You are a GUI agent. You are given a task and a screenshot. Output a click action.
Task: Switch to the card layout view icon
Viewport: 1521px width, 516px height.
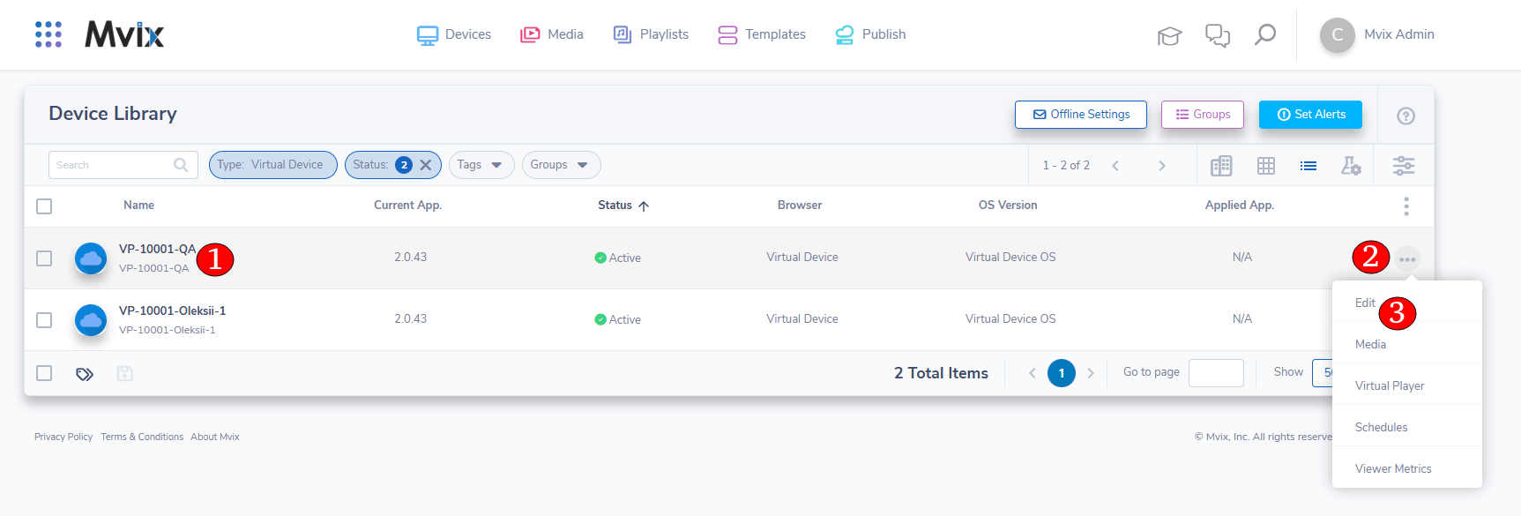[1221, 166]
